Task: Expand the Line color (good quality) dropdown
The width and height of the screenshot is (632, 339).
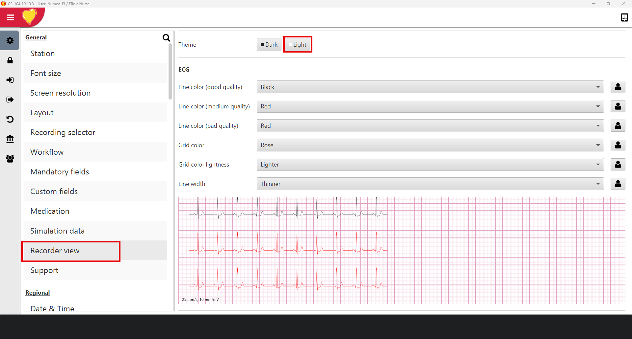Action: (430, 87)
